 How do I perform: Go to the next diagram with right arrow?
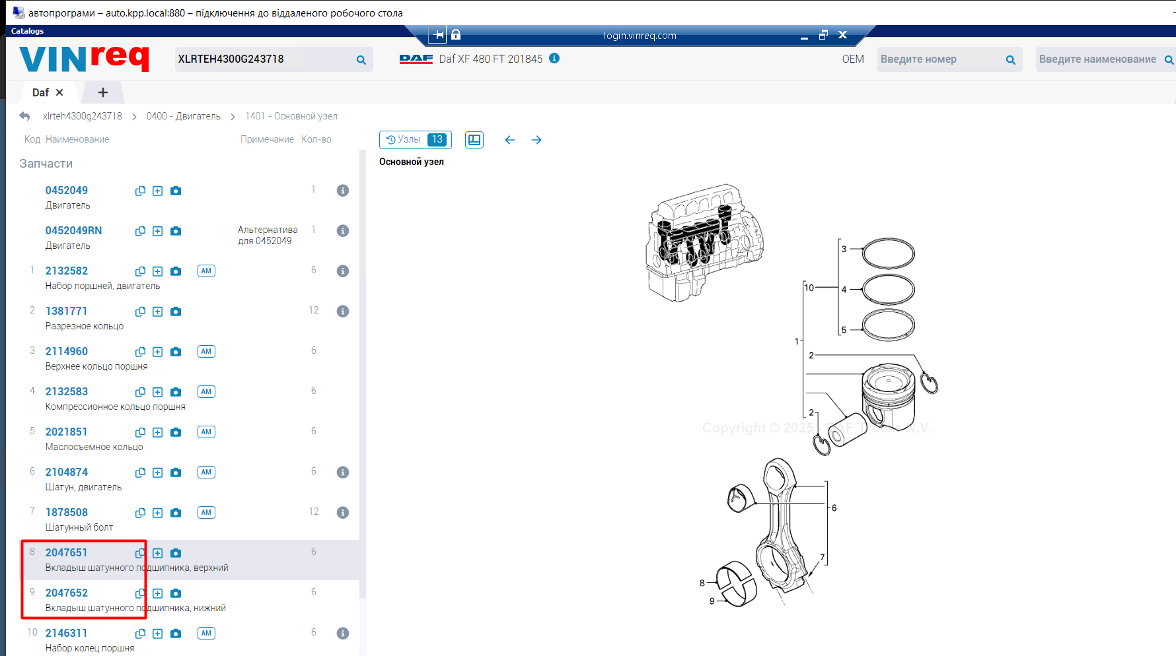click(536, 140)
